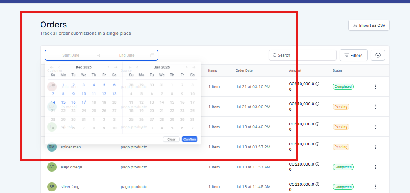This screenshot has width=410, height=193.
Task: Click the Import as CSV button
Action: tap(369, 25)
